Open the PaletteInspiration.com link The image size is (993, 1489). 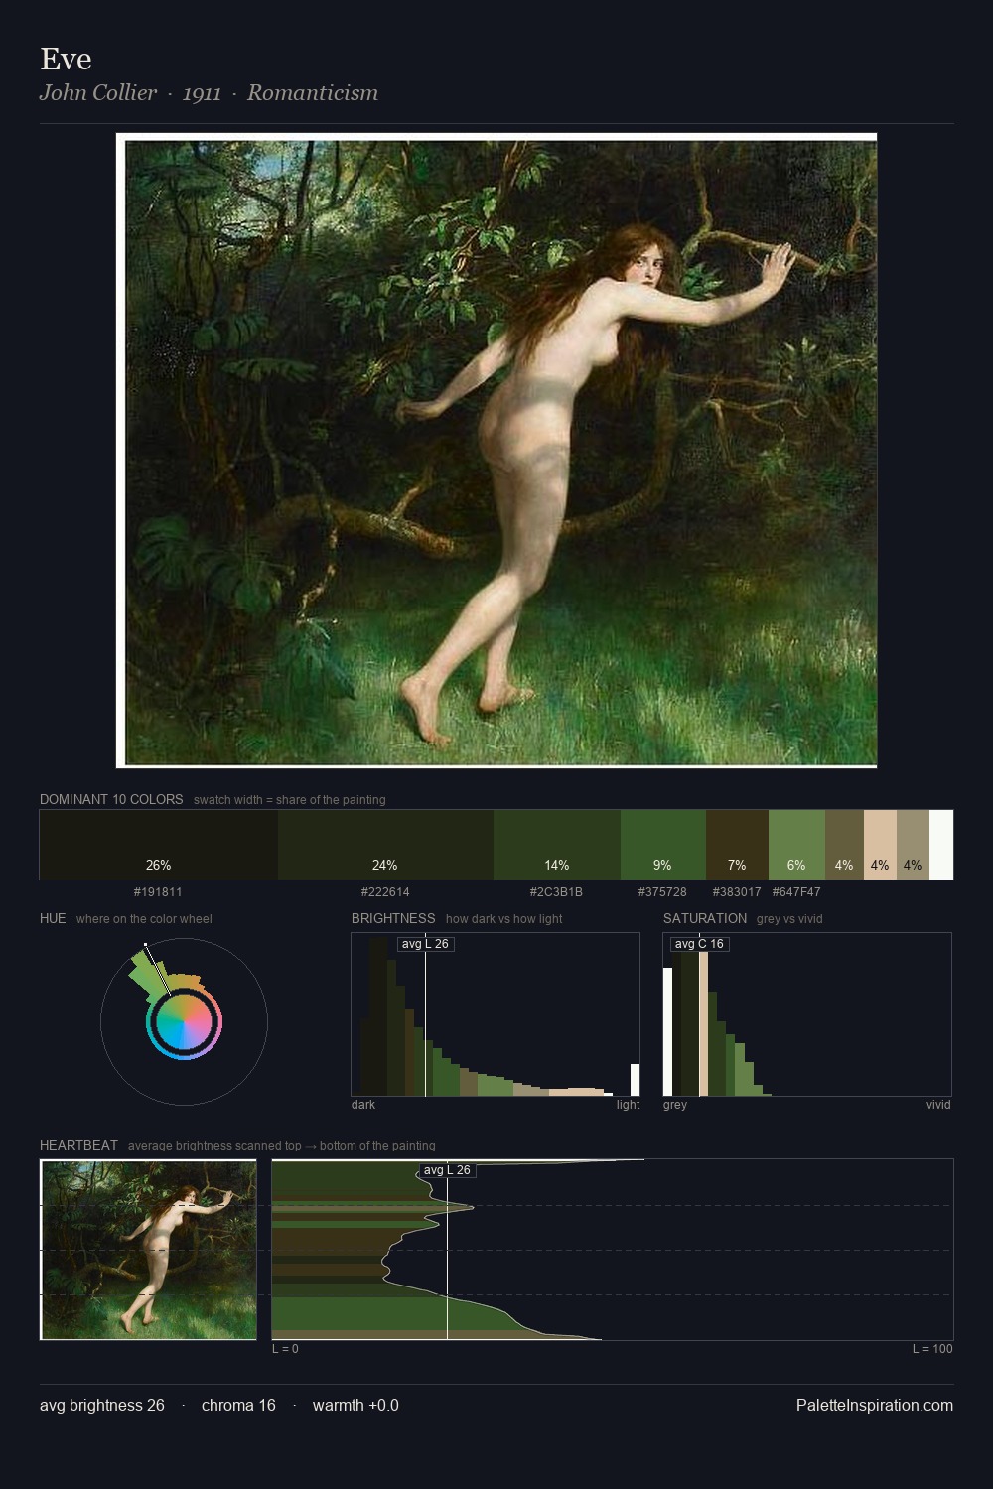[875, 1405]
